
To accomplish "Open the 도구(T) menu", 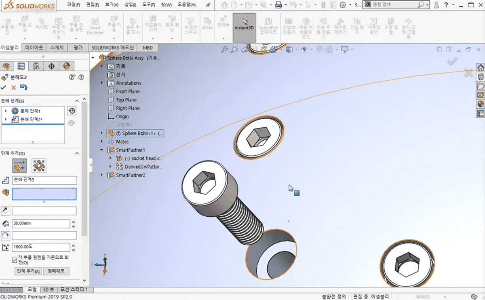I will (149, 5).
